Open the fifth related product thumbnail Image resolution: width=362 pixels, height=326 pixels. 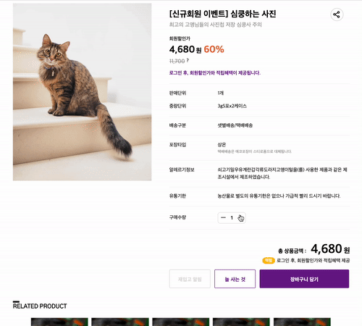(x=302, y=322)
